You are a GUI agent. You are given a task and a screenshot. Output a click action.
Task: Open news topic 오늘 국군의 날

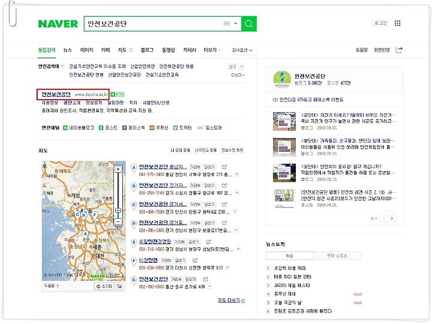[287, 302]
